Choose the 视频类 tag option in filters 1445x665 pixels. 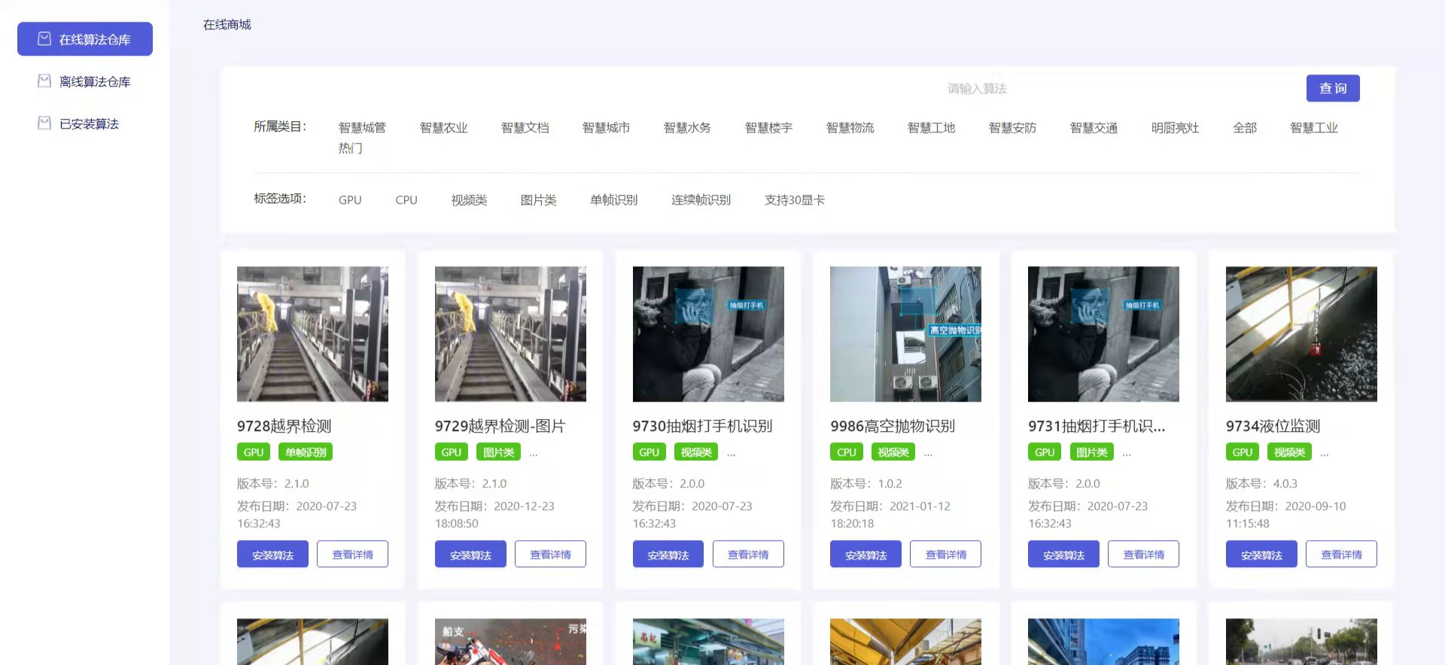(469, 200)
